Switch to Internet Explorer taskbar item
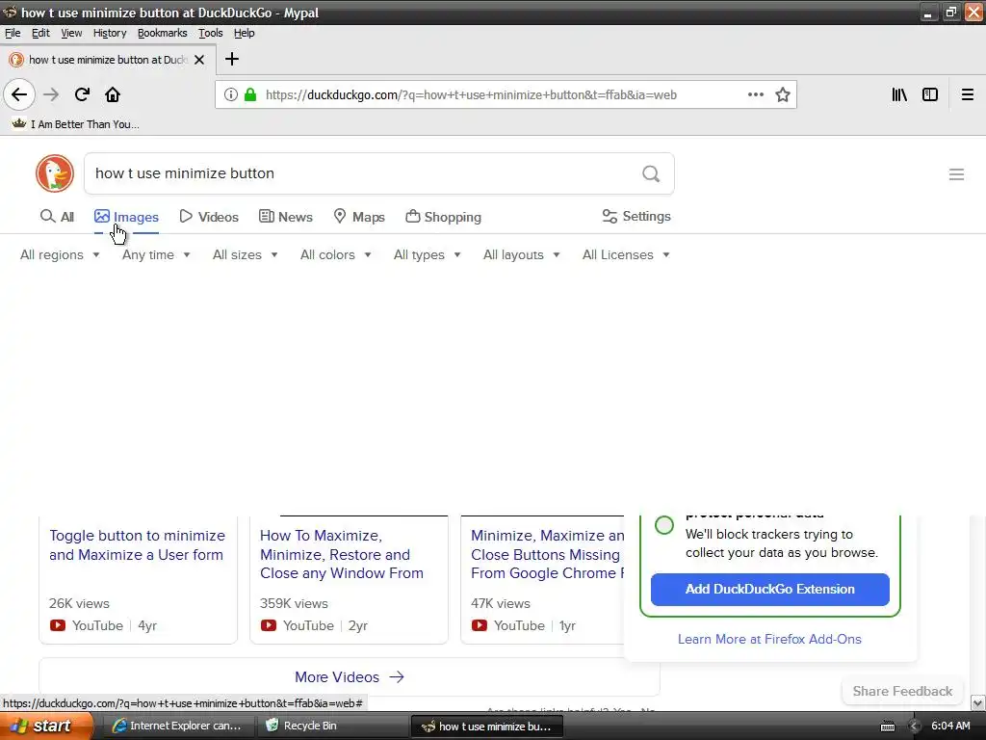Viewport: 986px width, 740px height. pos(177,727)
